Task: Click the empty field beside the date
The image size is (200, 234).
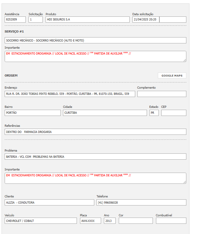Action: tap(173, 20)
